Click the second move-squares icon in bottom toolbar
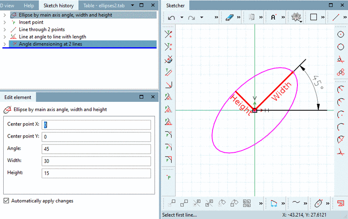 184,203
